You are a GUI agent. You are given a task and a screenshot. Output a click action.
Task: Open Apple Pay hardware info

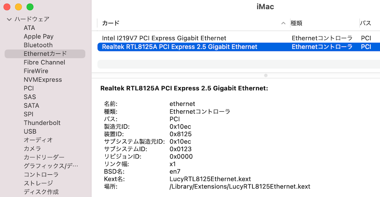pyautogui.click(x=39, y=37)
